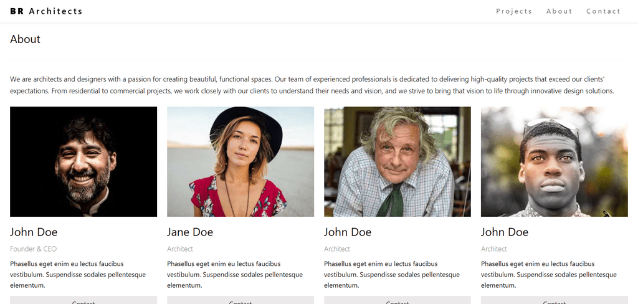Select the Founder & CEO role label

33,249
